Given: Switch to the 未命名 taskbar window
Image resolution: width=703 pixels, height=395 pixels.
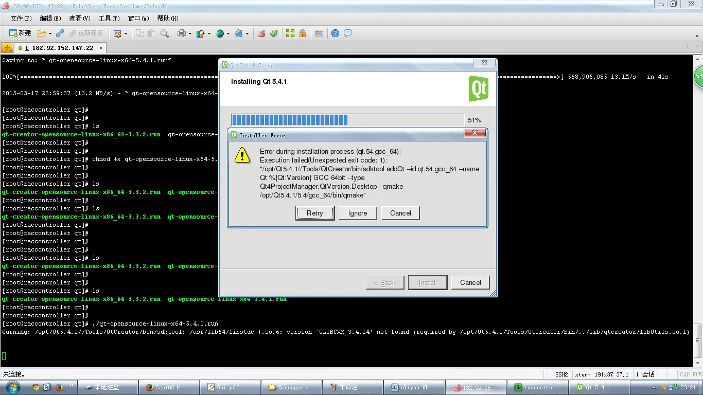Looking at the screenshot, I should [x=353, y=387].
